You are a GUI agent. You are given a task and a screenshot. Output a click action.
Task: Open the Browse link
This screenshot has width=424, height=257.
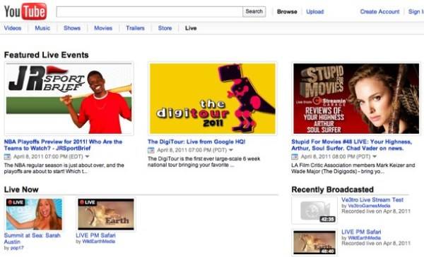tap(287, 11)
